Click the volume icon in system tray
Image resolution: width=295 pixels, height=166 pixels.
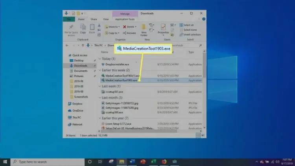tap(277, 162)
